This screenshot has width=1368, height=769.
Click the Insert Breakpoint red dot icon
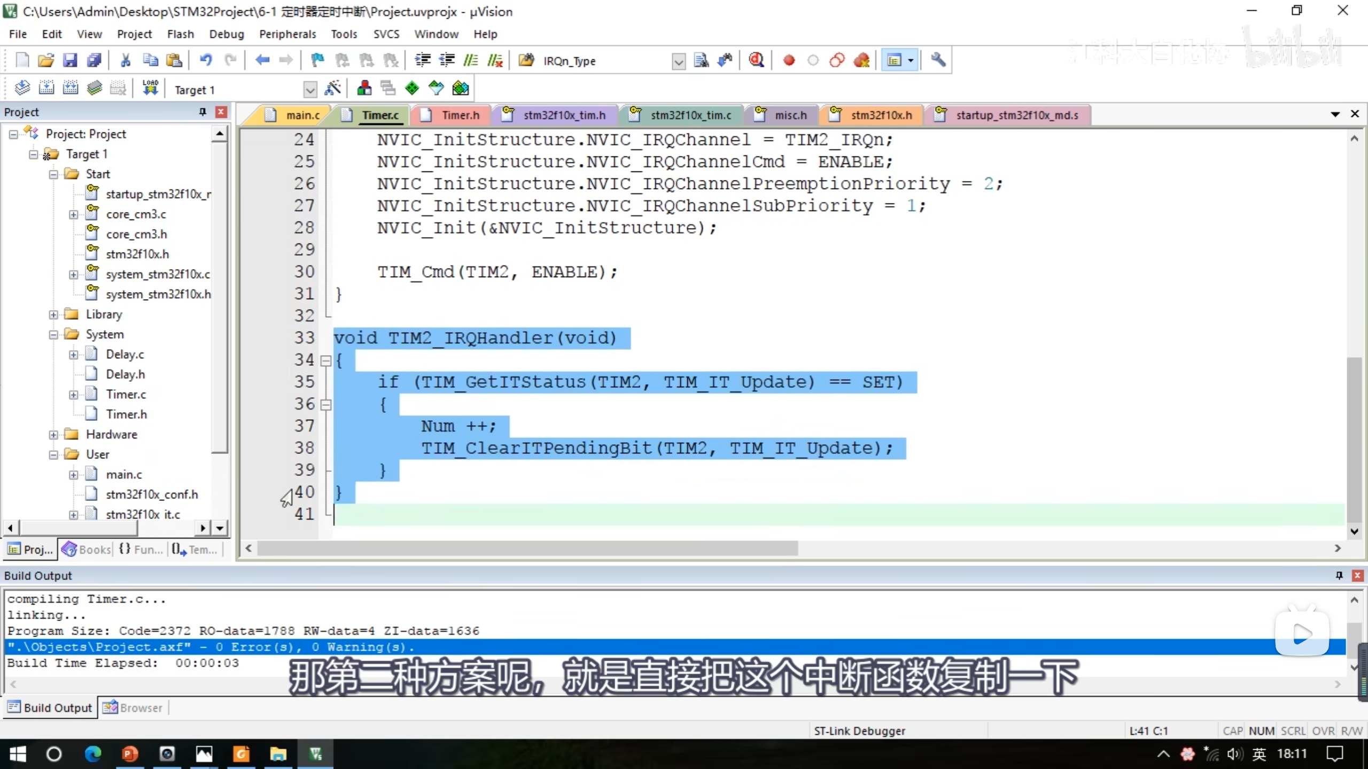click(x=789, y=60)
